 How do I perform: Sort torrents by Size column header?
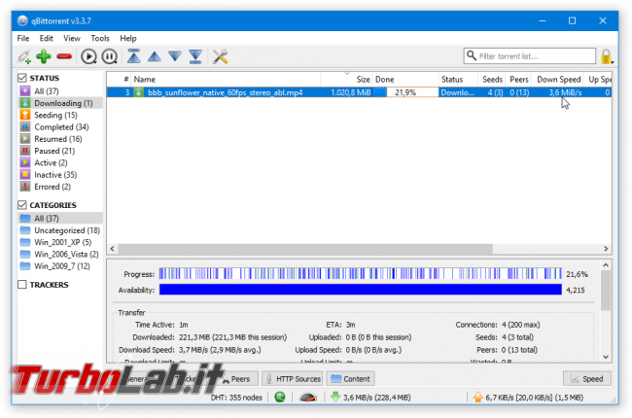[347, 80]
